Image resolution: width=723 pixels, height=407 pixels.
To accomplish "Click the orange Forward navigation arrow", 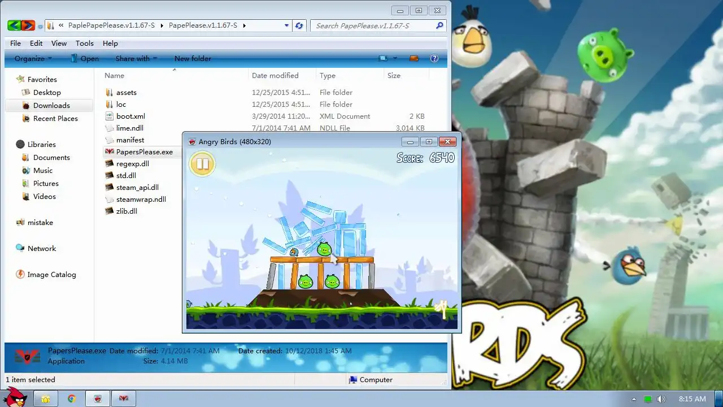I will [x=28, y=25].
